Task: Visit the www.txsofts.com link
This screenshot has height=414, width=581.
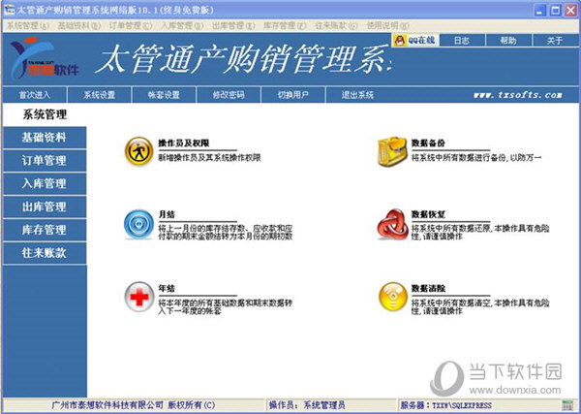Action: click(x=518, y=95)
